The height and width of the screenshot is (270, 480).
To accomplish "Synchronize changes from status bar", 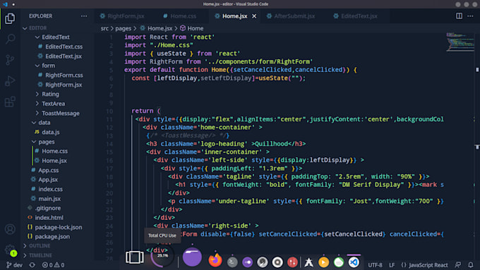I will click(x=32, y=265).
